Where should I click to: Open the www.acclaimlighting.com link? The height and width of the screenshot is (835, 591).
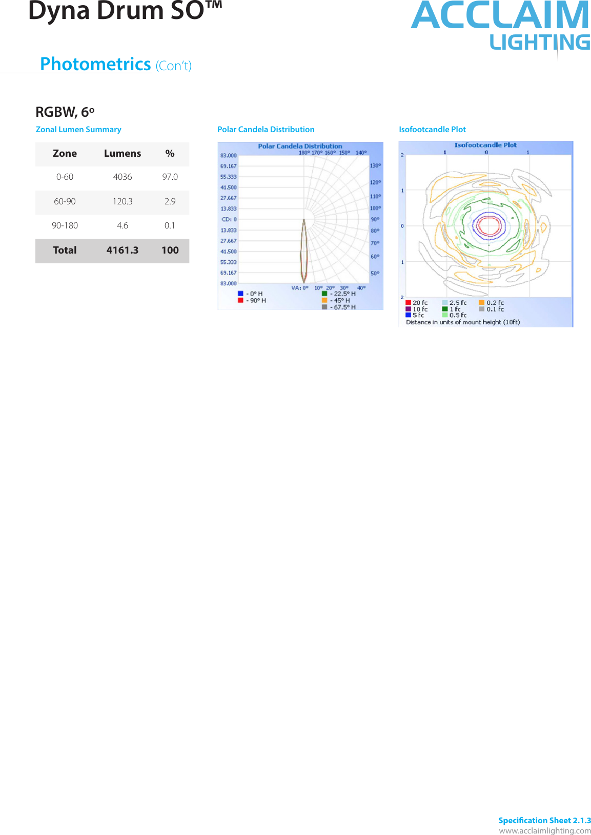[x=545, y=830]
